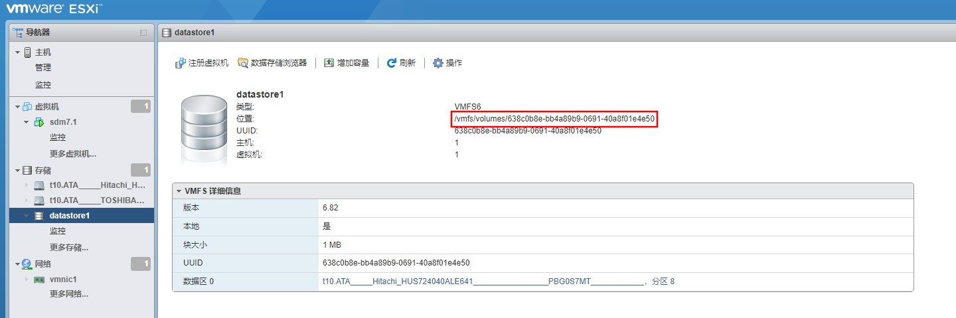The image size is (956, 318).
Task: Open More storage (更多存储...) link
Action: click(69, 248)
